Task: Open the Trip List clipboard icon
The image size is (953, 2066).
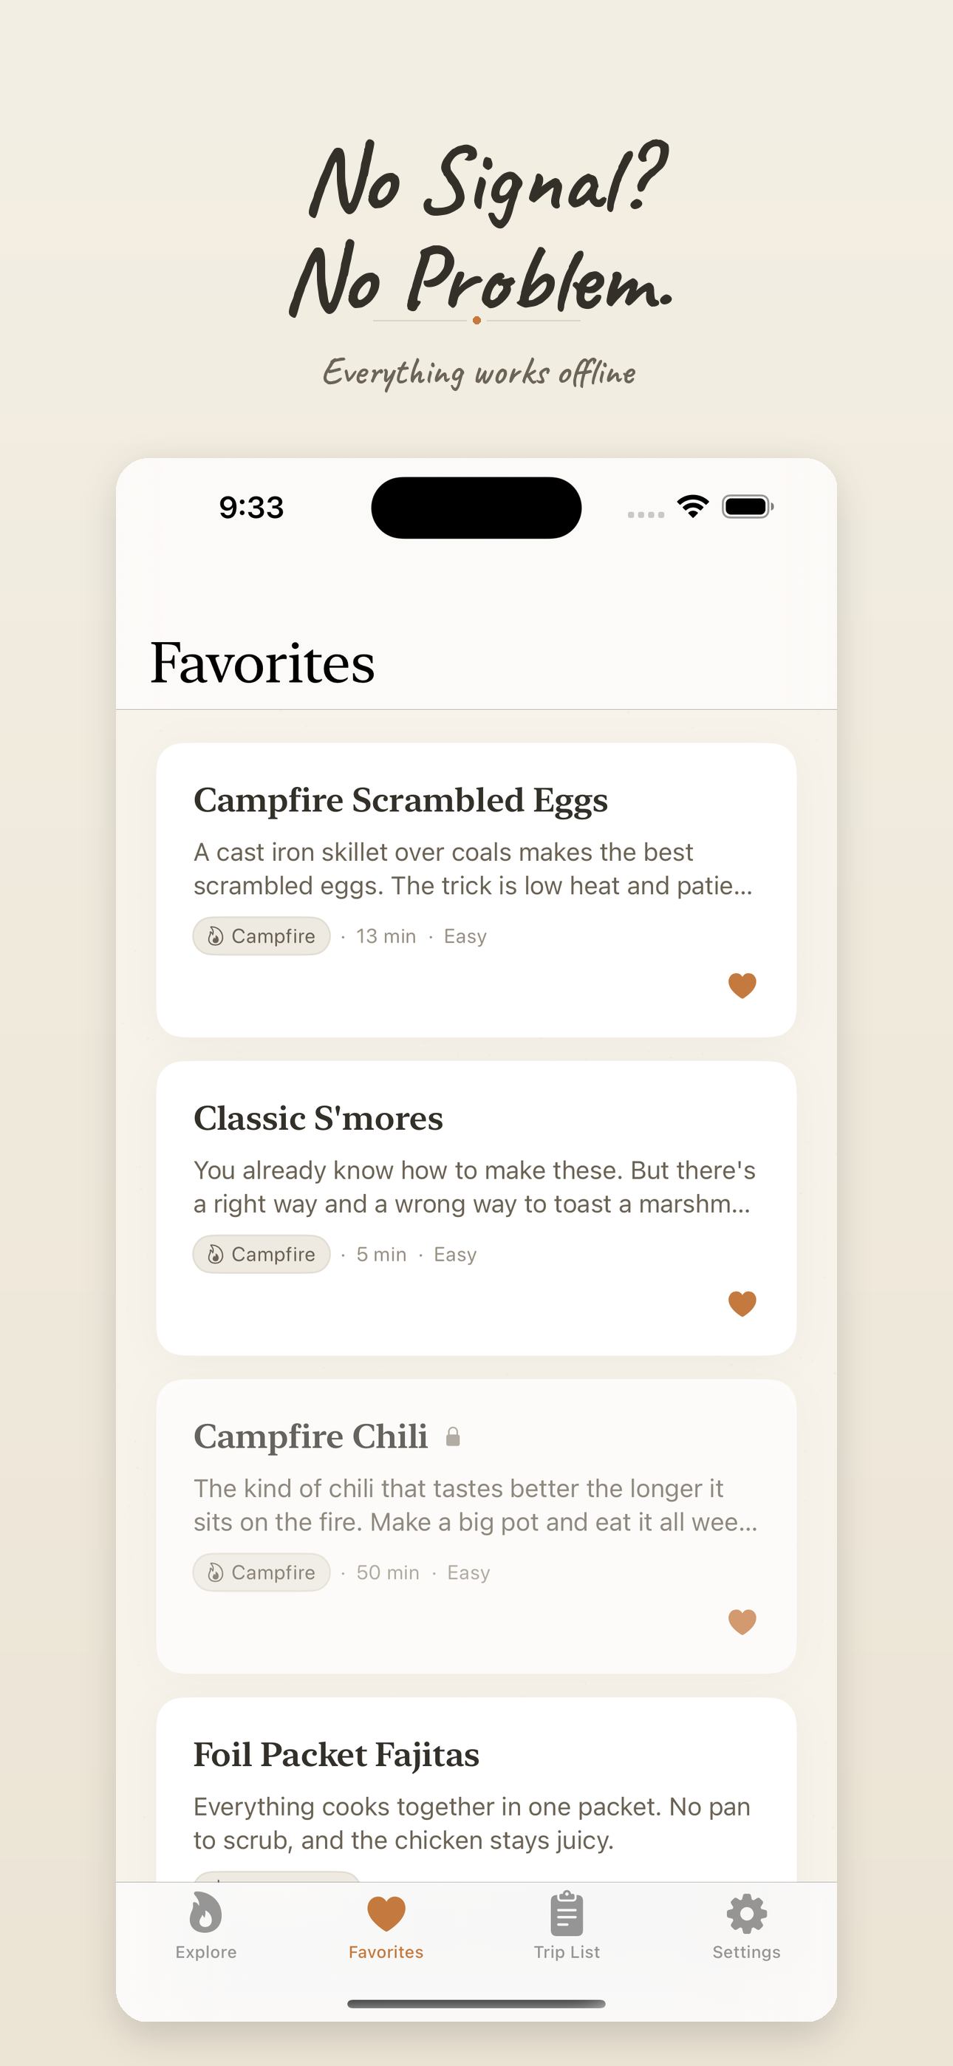Action: point(567,1913)
